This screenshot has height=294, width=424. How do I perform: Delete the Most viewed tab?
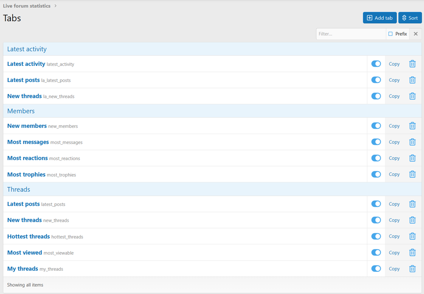pyautogui.click(x=412, y=253)
